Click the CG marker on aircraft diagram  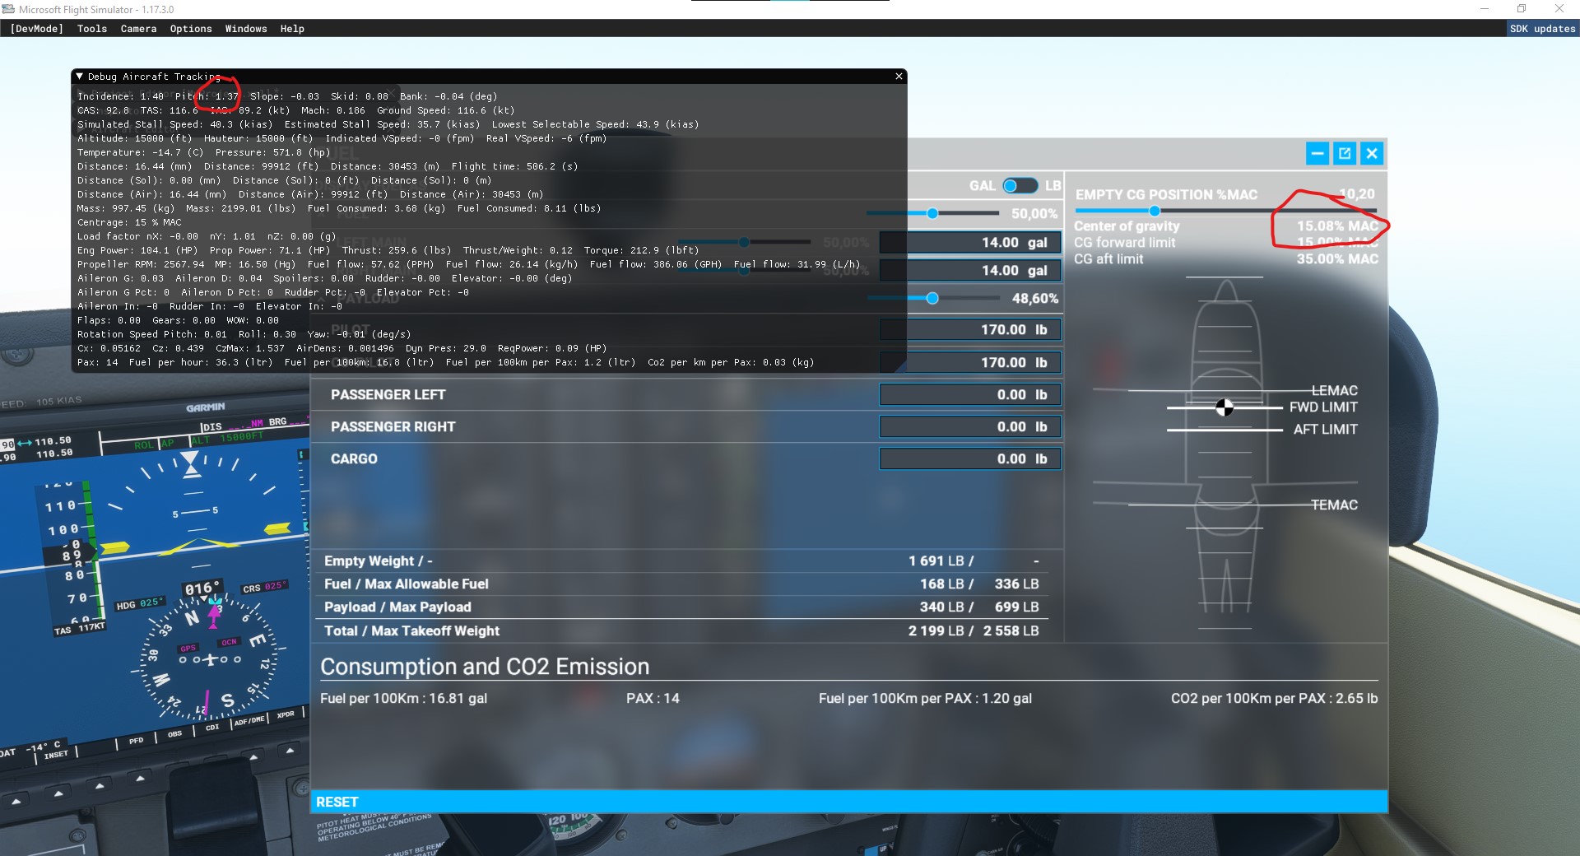pyautogui.click(x=1224, y=407)
